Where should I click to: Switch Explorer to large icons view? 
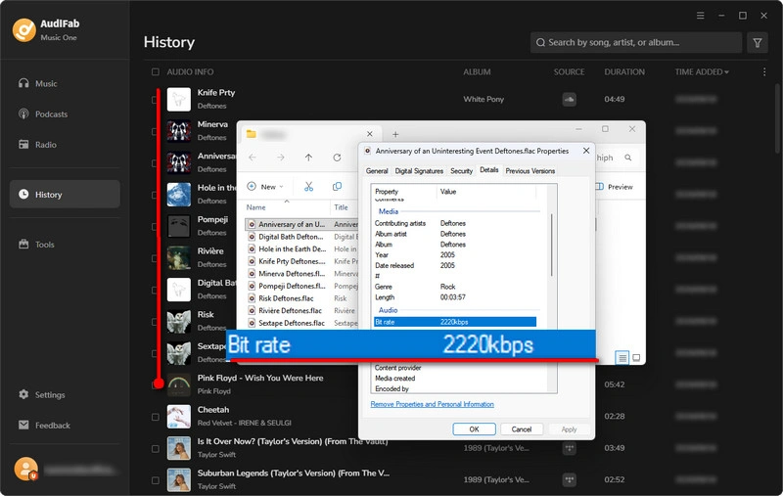pos(636,357)
